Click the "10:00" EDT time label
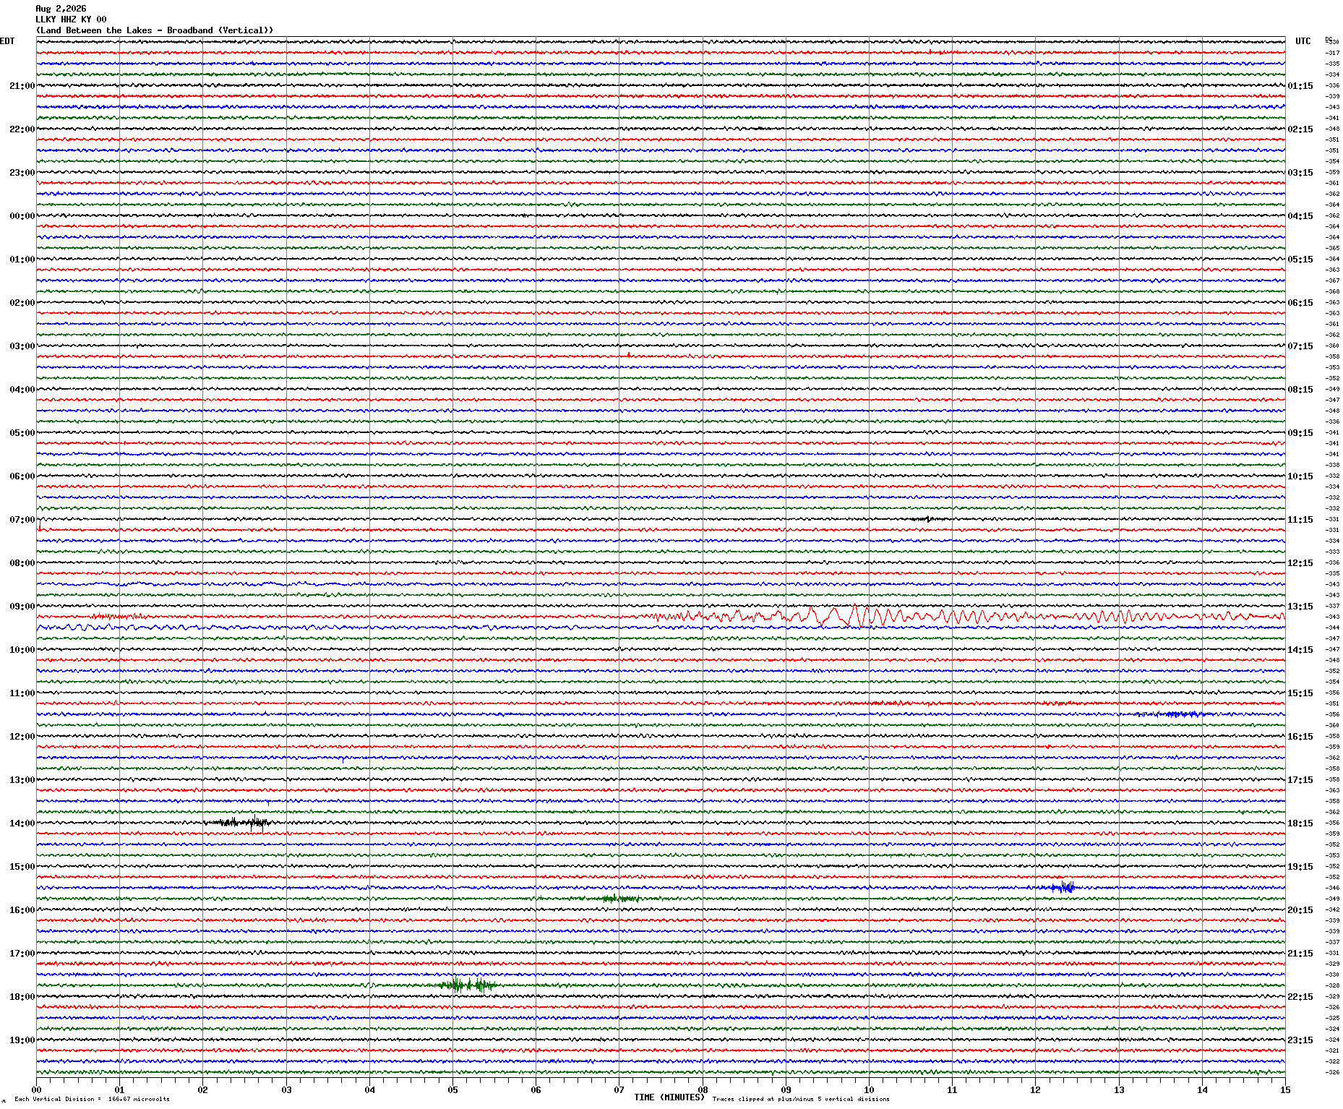Screen dimensions: 1343x1109 [22, 650]
